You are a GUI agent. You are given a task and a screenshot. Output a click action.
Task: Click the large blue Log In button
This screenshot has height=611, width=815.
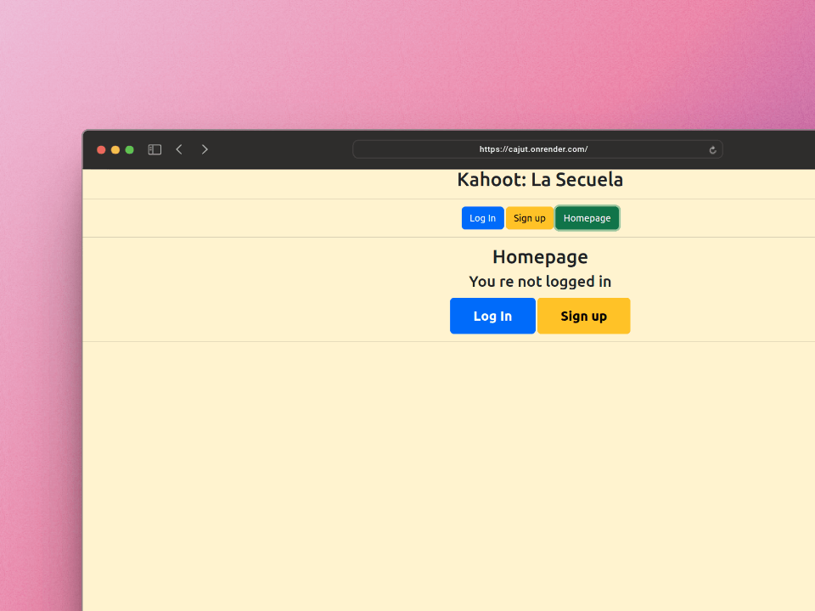(492, 316)
